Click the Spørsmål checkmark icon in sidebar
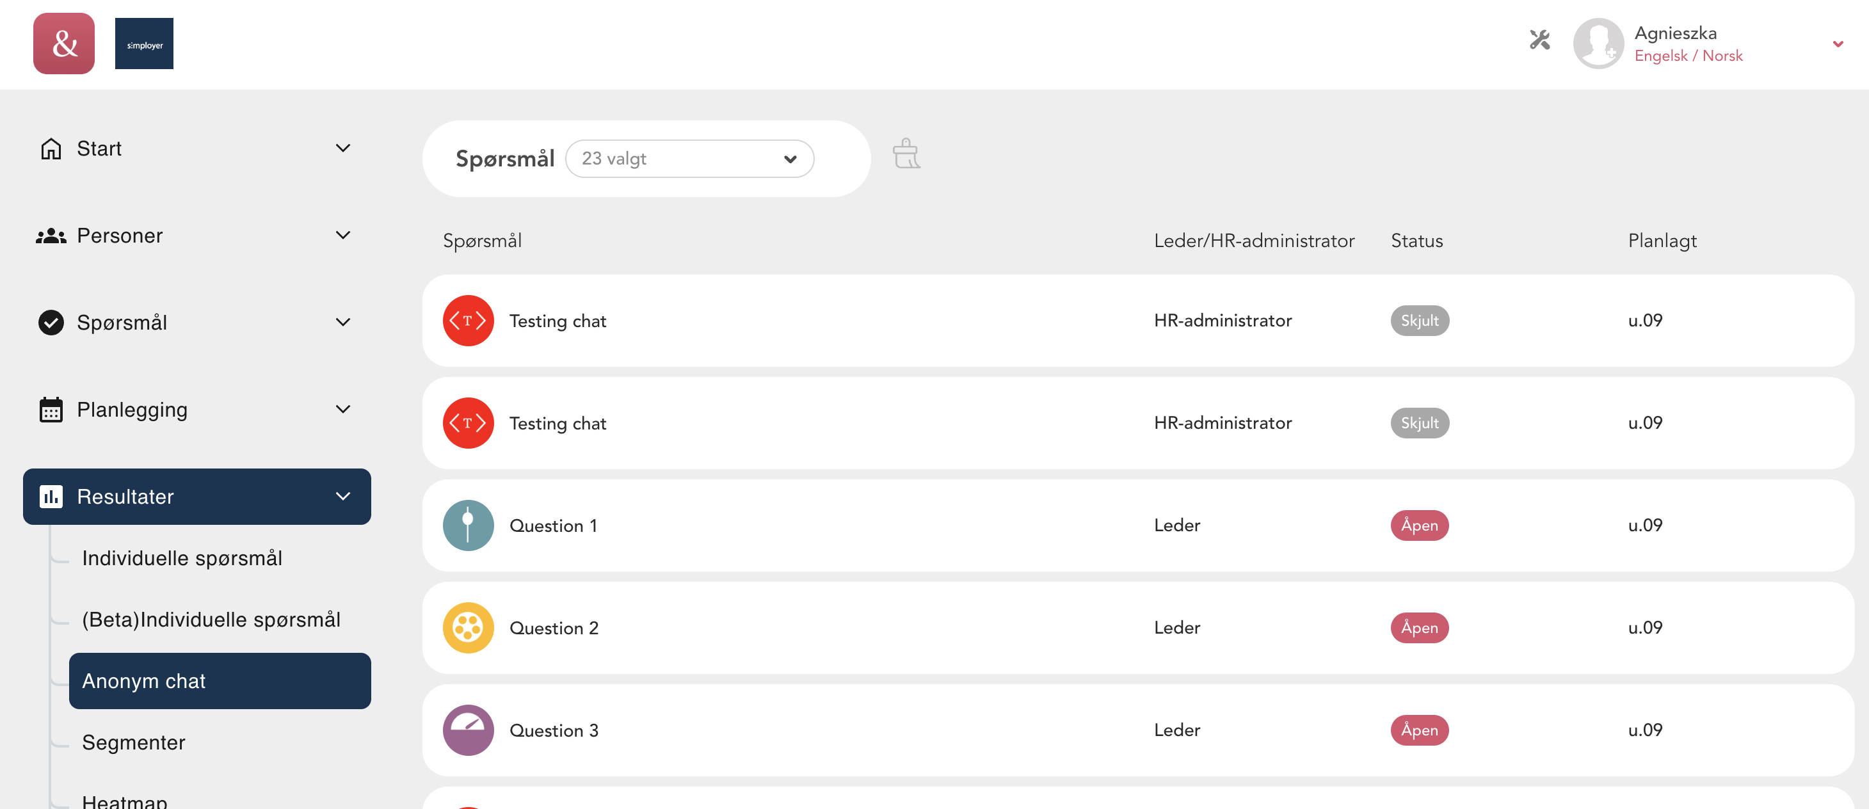This screenshot has width=1869, height=809. pos(51,322)
